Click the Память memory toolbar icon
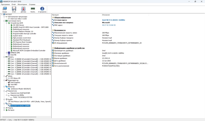Screen dimensions: 205x121 [33, 9]
